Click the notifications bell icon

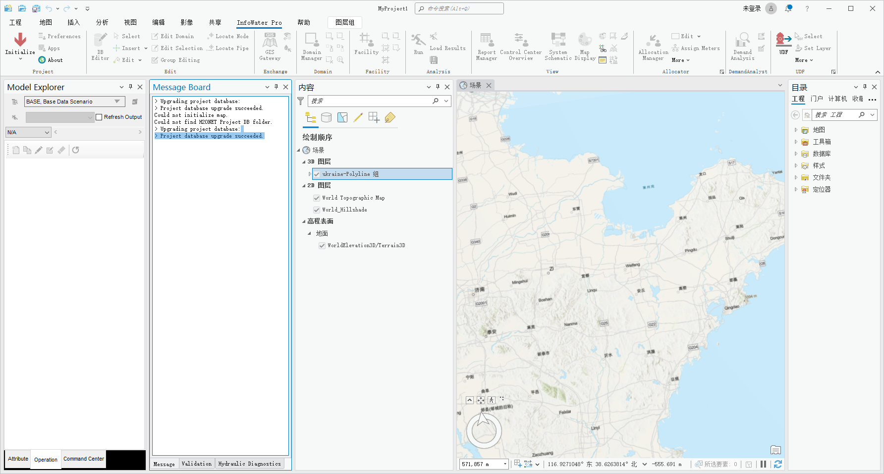point(788,8)
